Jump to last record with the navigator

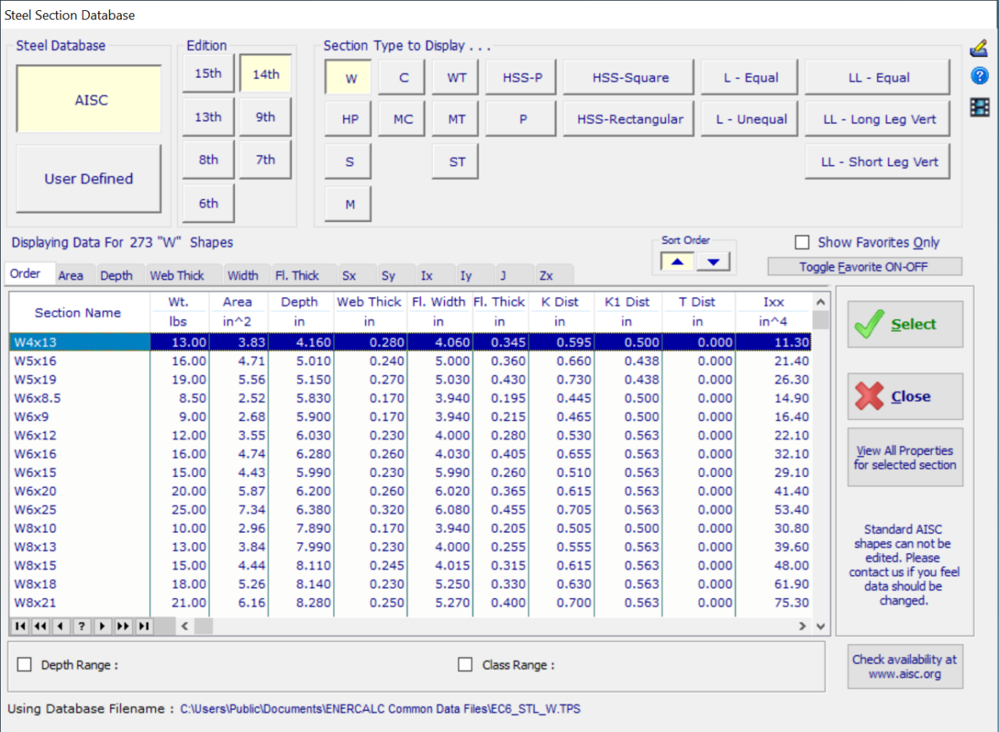click(143, 626)
